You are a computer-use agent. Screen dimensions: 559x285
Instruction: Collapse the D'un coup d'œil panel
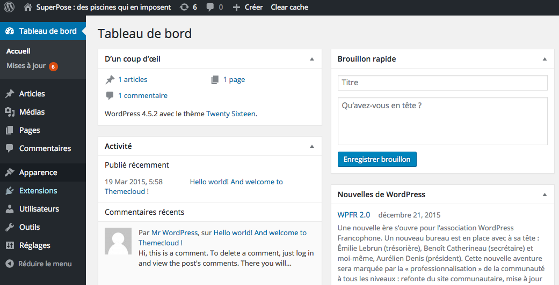312,59
